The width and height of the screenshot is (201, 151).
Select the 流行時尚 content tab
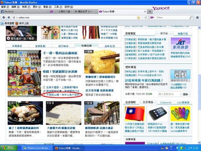(x=64, y=46)
